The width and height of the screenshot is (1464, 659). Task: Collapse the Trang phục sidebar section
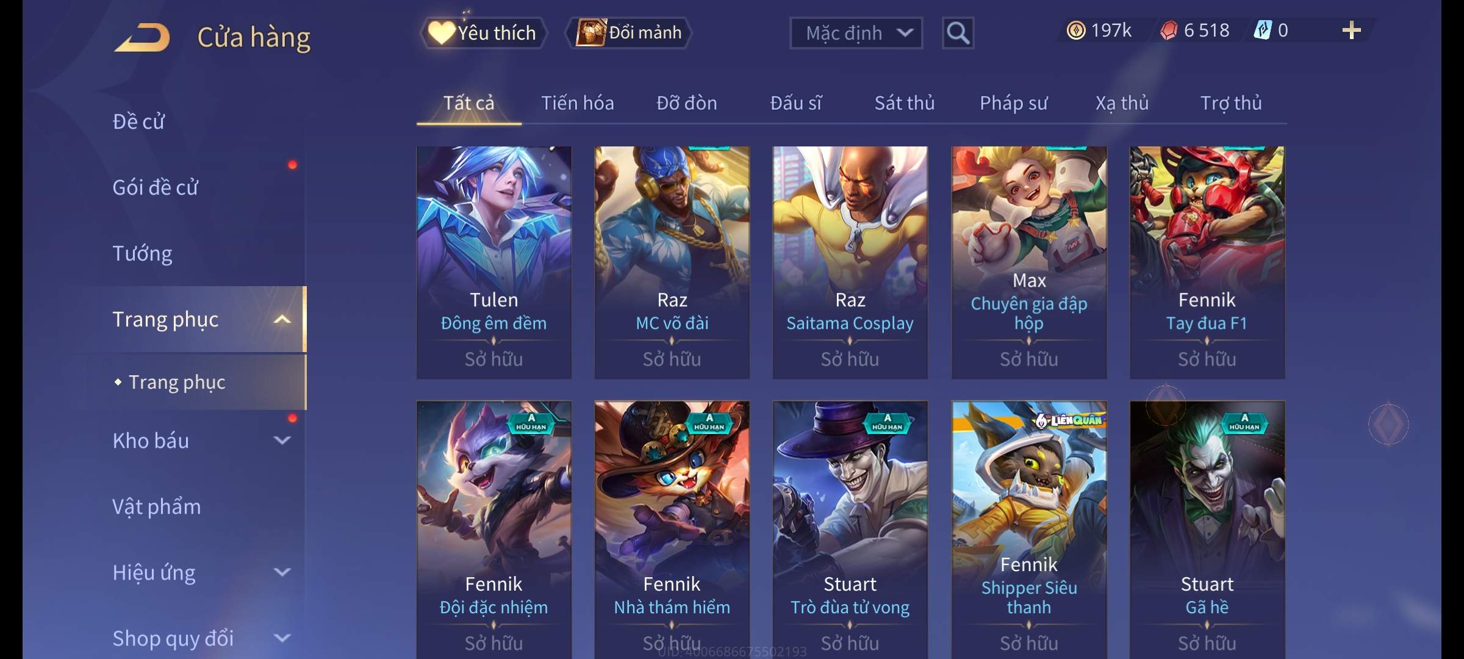coord(282,319)
